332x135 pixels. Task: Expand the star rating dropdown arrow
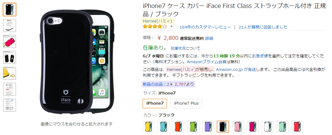point(171,27)
